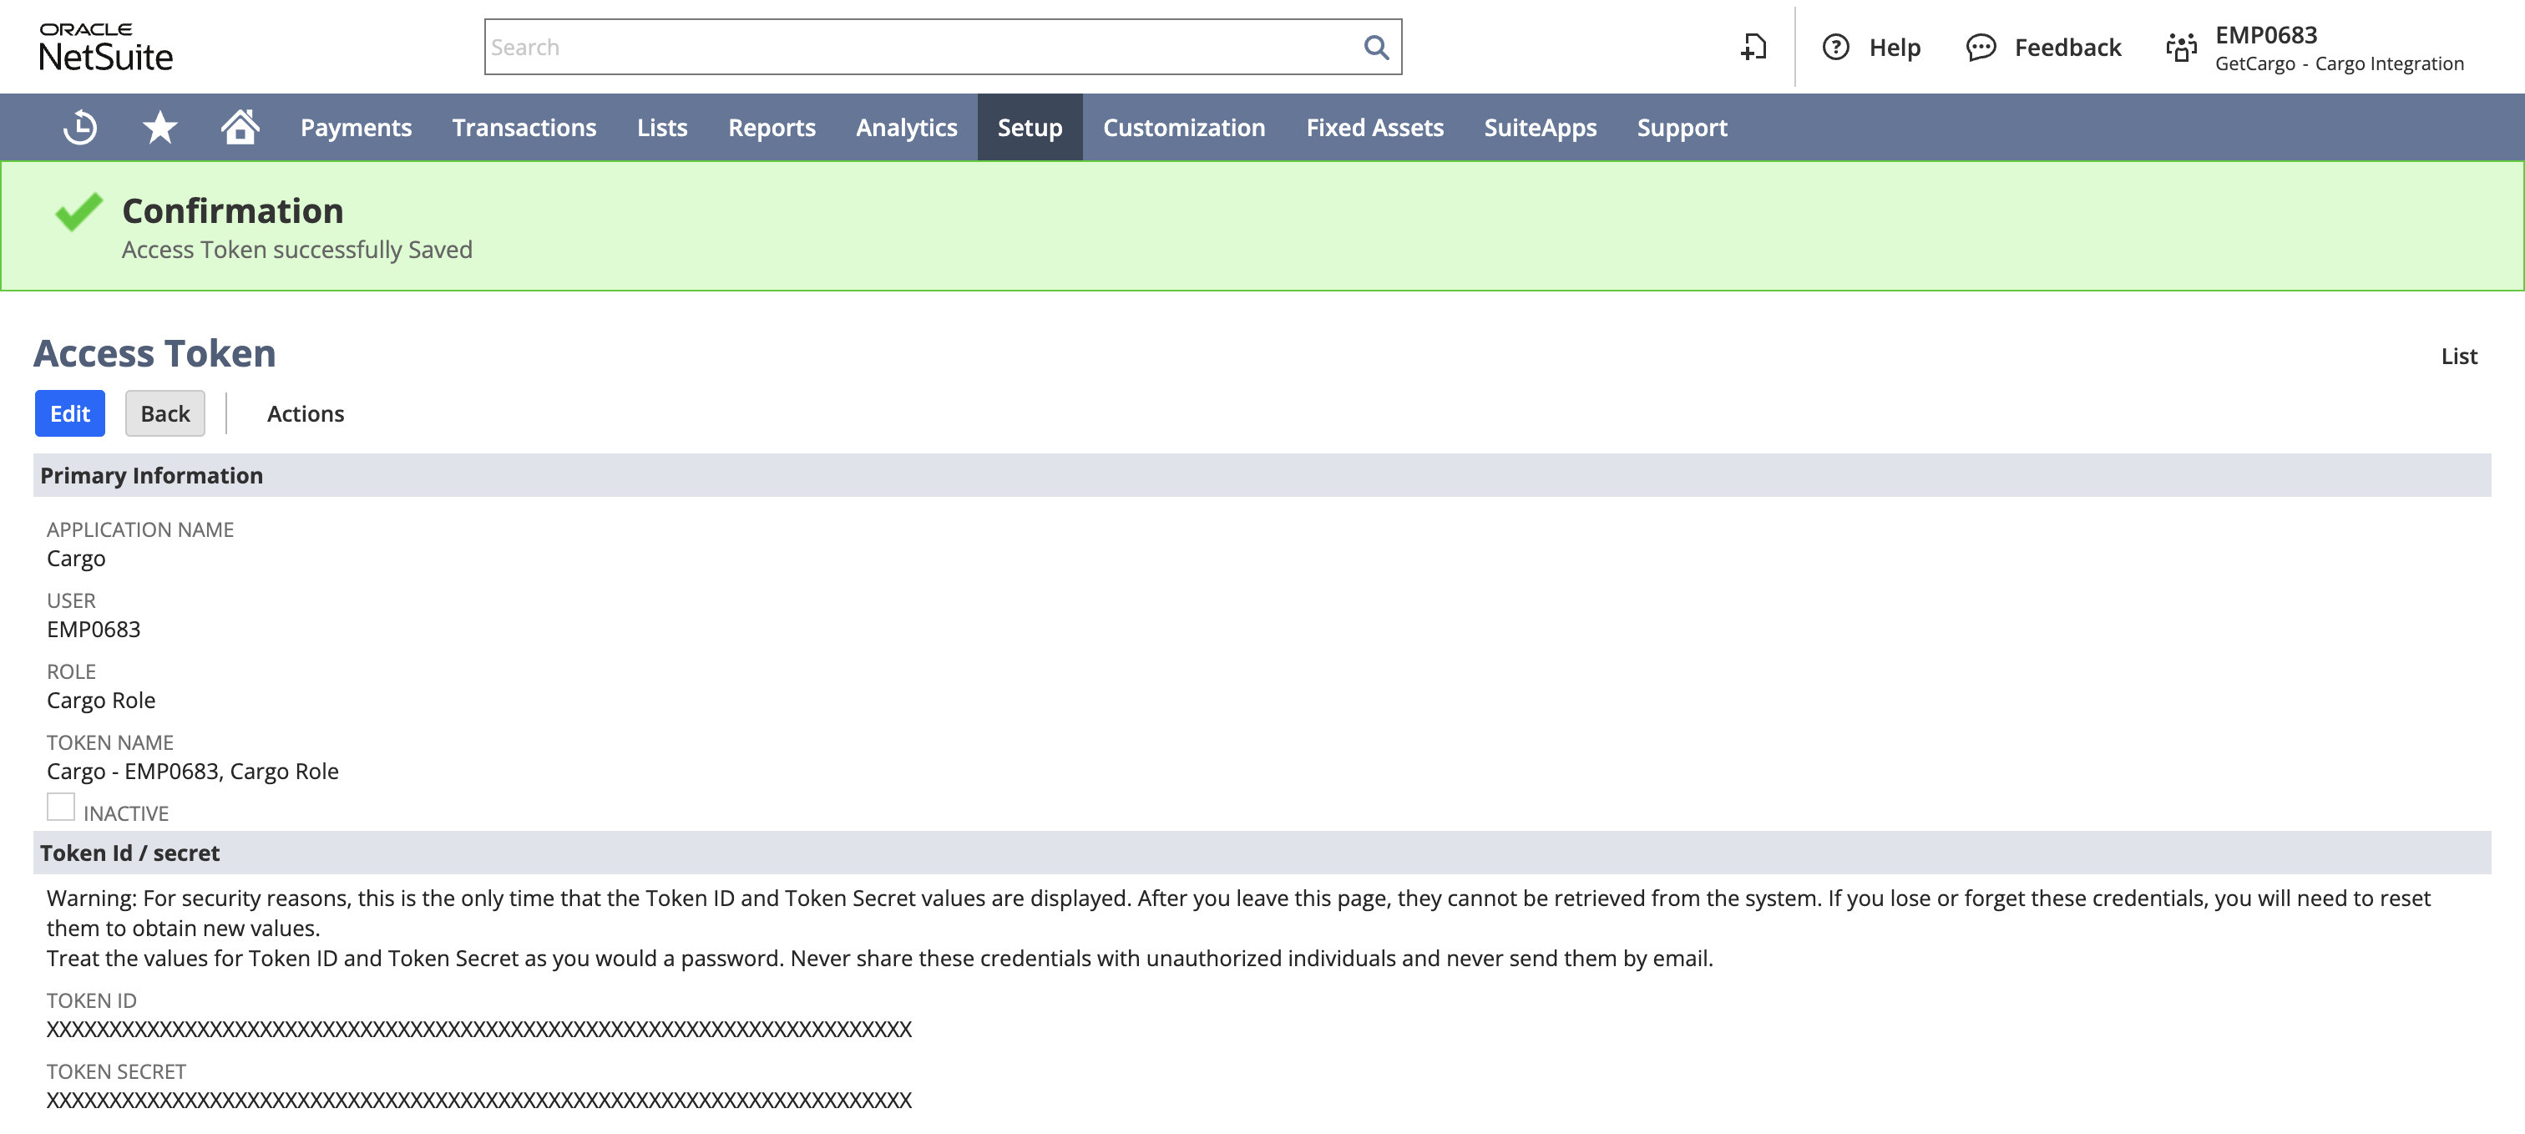Click 'Access Token successfully Saved' message

pos(297,250)
